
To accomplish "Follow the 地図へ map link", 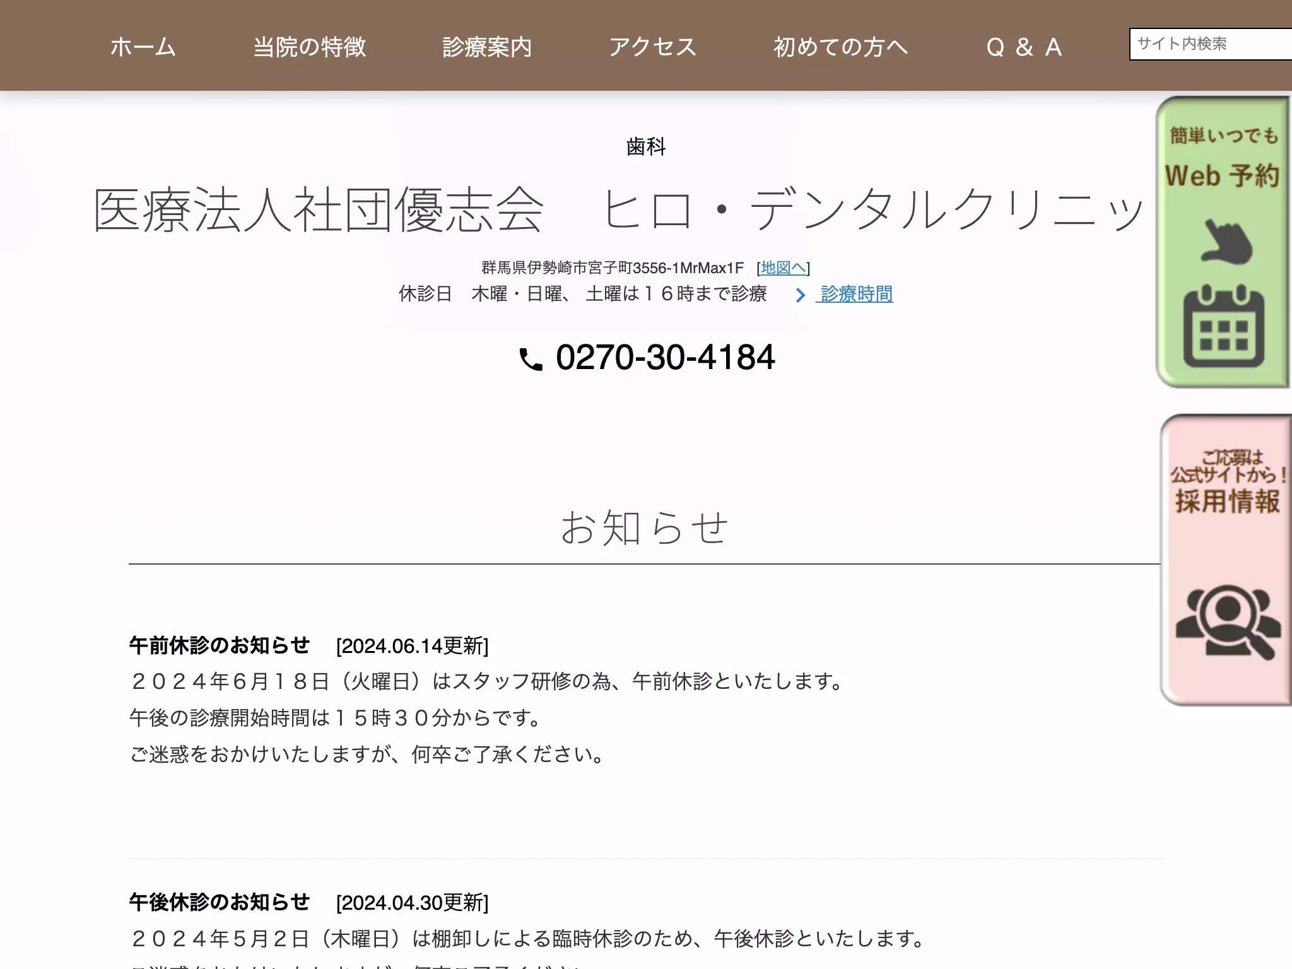I will coord(784,268).
